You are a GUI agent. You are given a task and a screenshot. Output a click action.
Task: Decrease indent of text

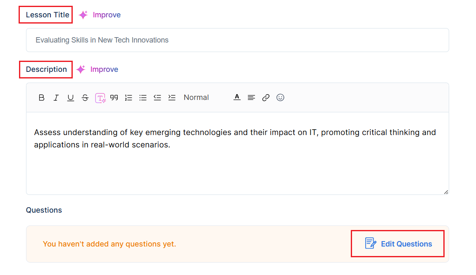click(x=157, y=97)
